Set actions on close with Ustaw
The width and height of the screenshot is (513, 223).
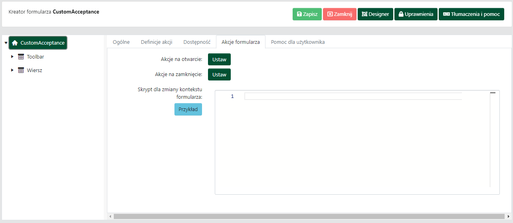(x=219, y=74)
